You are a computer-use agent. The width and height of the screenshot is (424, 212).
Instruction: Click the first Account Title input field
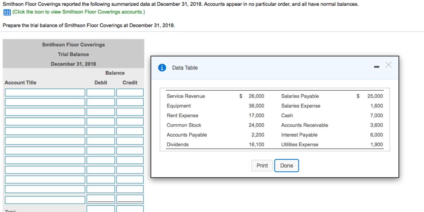click(45, 92)
